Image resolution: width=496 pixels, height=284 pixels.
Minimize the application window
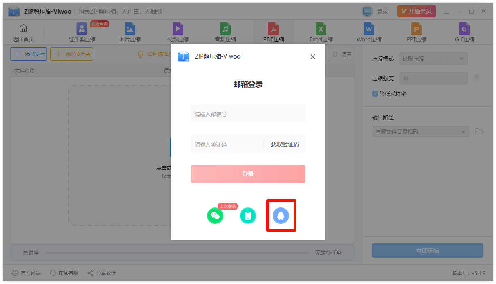459,11
